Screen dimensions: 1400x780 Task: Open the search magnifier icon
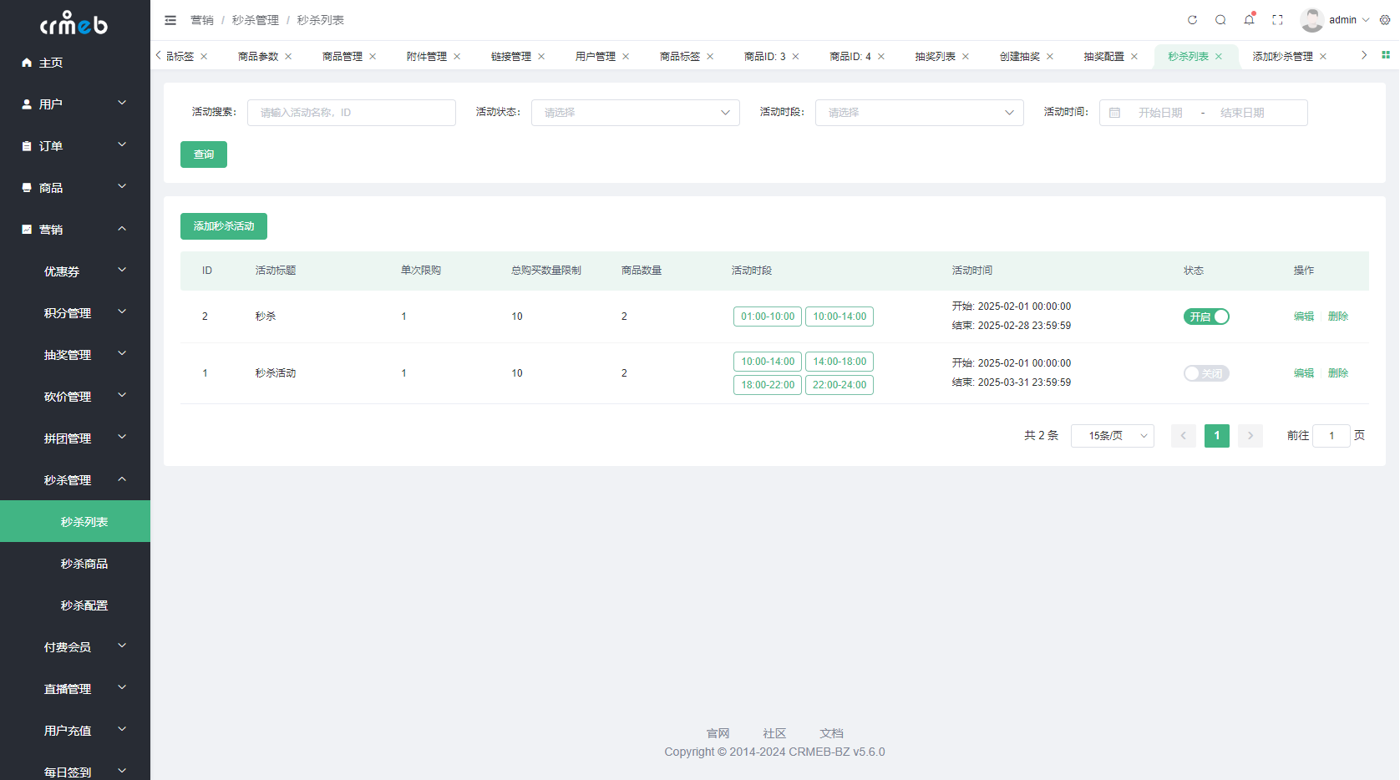point(1220,20)
